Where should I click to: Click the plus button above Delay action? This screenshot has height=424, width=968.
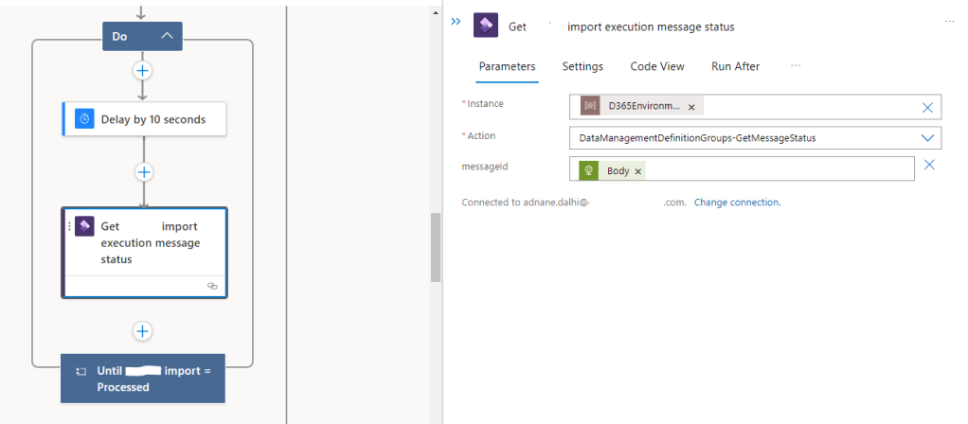click(143, 71)
